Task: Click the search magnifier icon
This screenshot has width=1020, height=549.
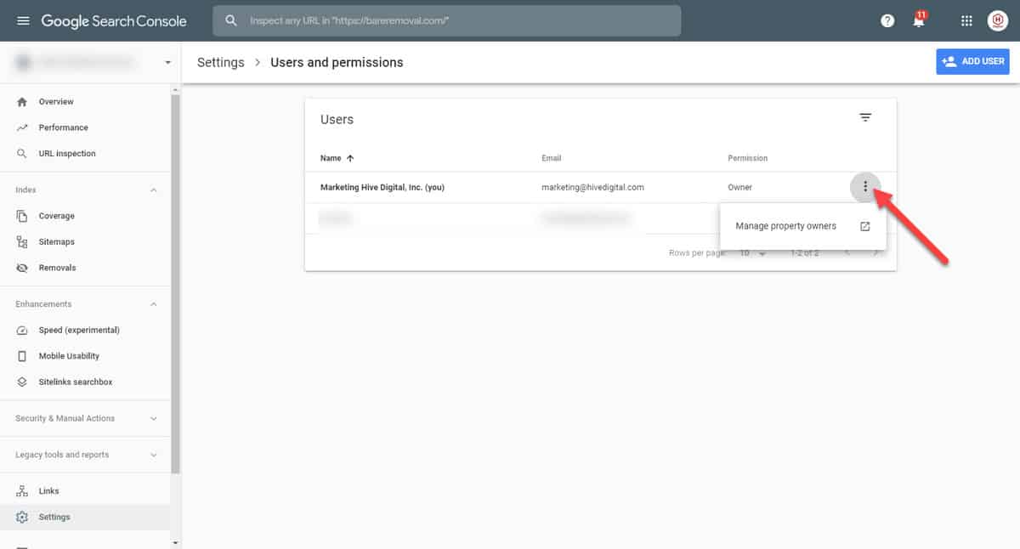Action: click(x=231, y=20)
